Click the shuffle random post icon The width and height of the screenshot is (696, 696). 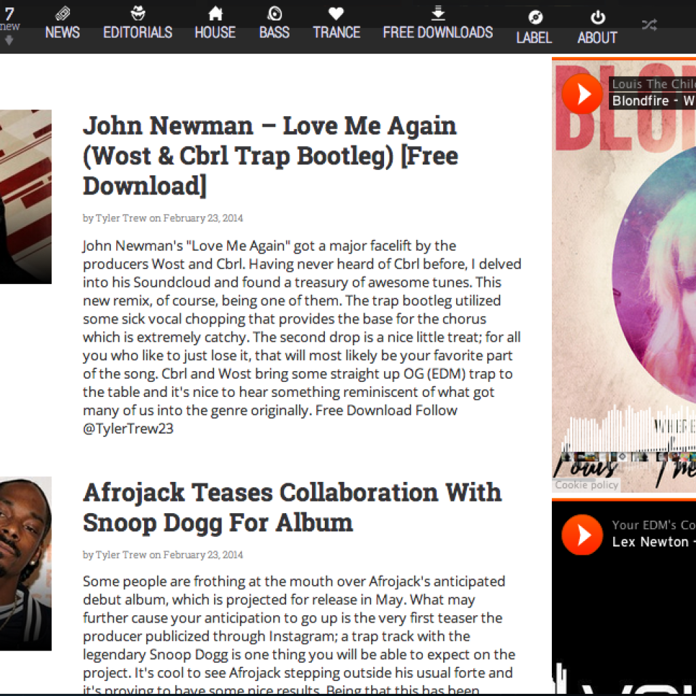649,25
